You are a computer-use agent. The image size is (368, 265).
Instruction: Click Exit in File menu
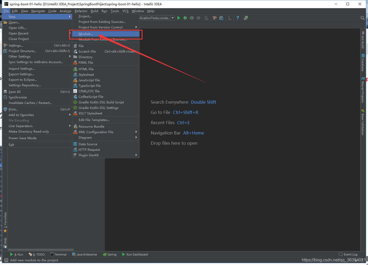pos(37,145)
